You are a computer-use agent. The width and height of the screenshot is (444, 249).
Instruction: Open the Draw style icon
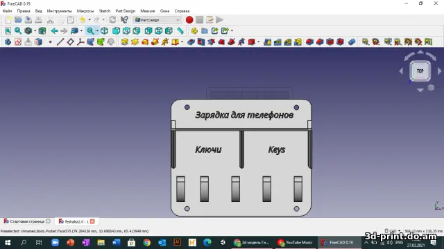coord(28,30)
